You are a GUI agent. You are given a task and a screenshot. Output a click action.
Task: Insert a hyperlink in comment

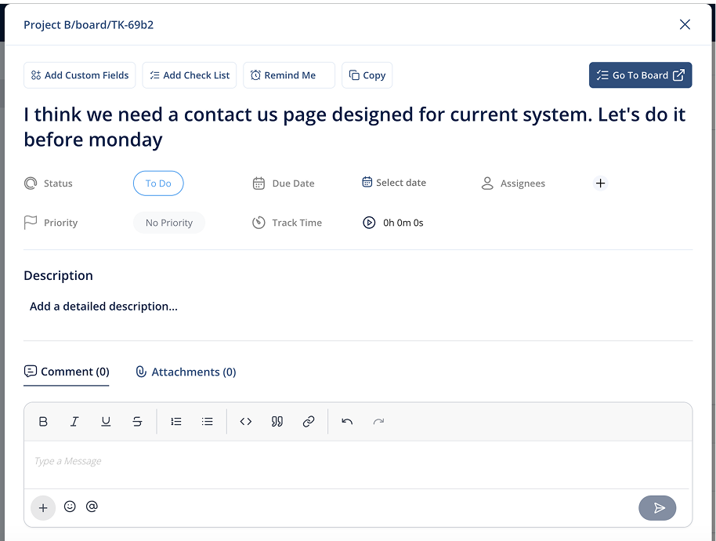(x=309, y=421)
